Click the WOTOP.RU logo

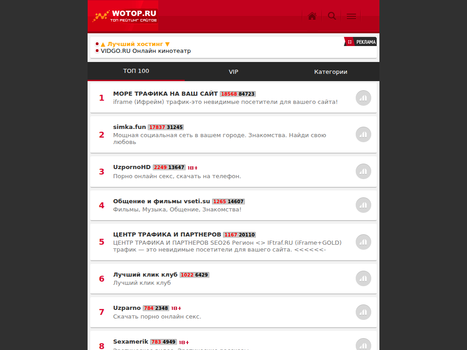[125, 16]
